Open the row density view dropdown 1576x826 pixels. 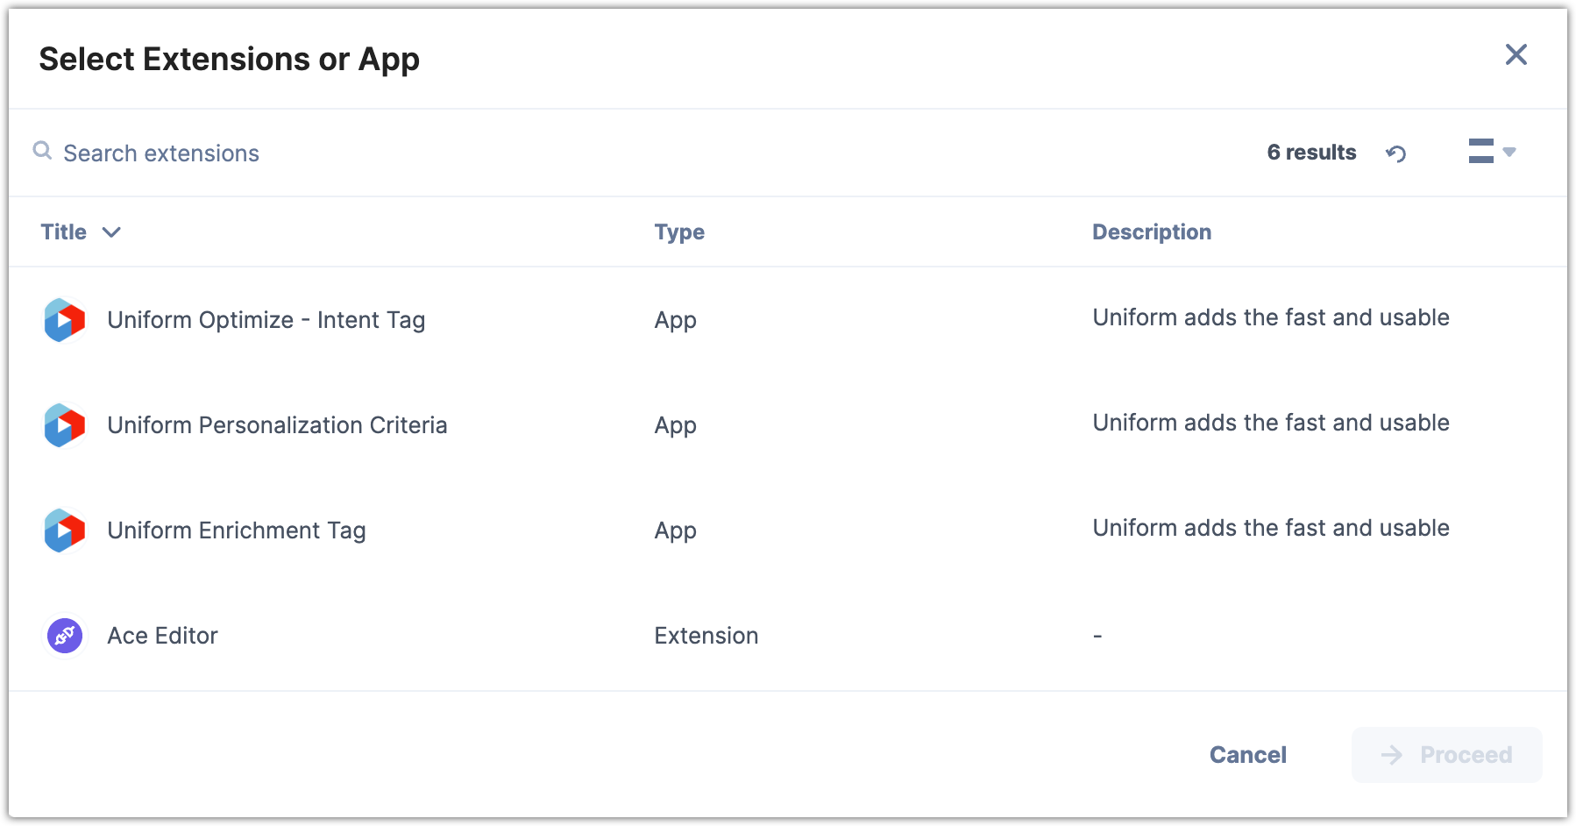(1491, 152)
